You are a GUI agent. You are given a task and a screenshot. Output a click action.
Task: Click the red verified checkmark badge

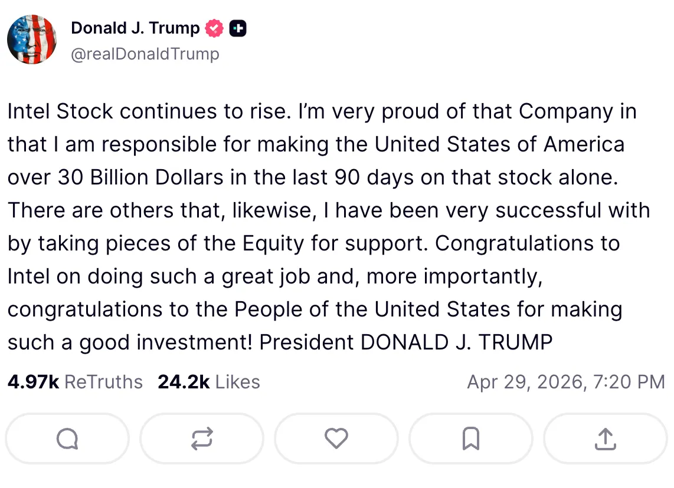214,28
